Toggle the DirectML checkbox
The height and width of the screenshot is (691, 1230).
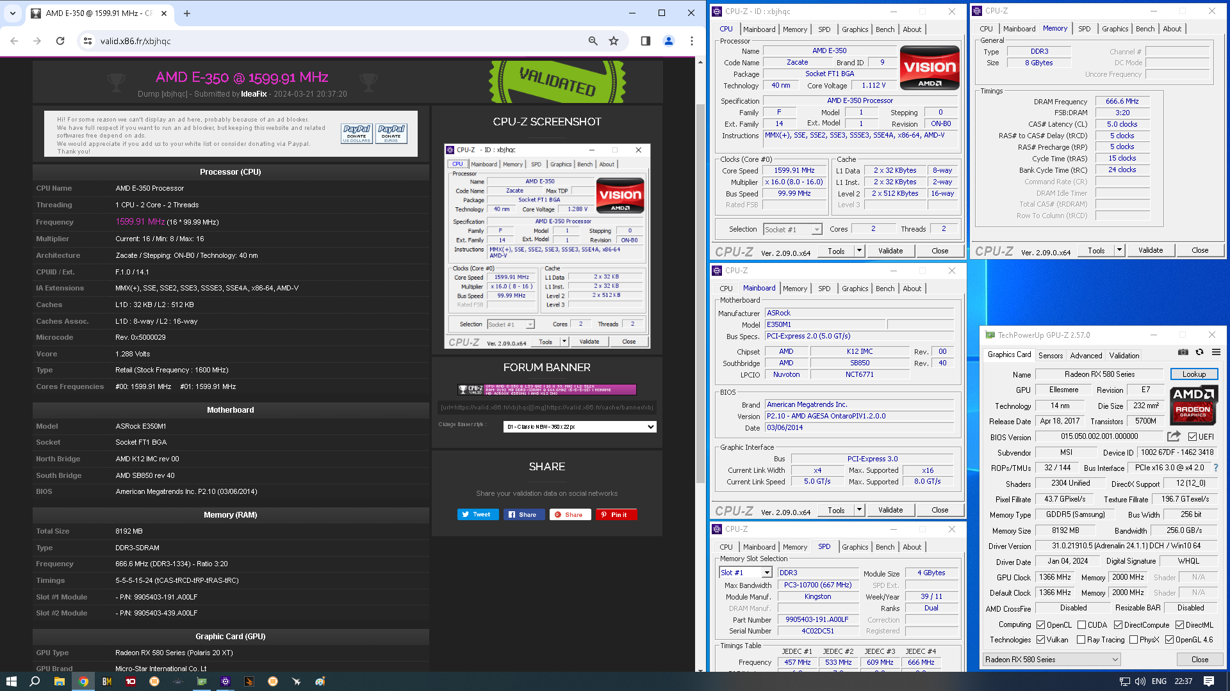point(1179,625)
